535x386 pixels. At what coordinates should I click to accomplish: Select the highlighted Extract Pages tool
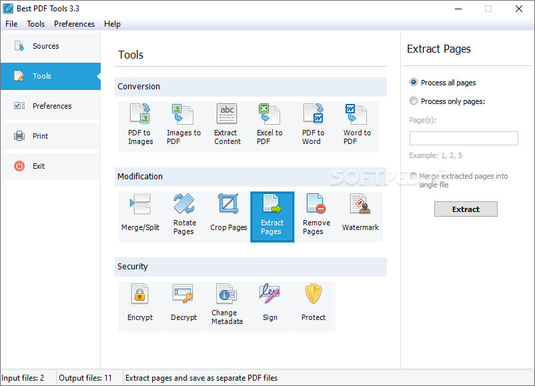(272, 217)
